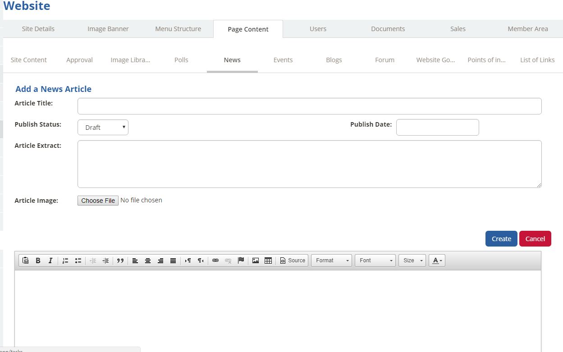Viewport: 563px width, 352px height.
Task: Open the Menu Structure tab
Action: 178,29
